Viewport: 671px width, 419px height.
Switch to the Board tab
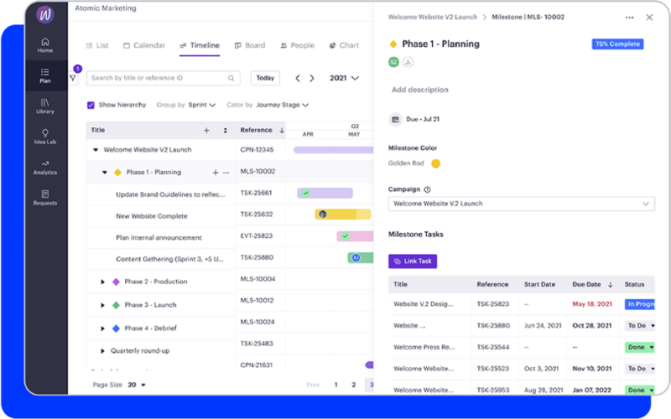coord(250,45)
